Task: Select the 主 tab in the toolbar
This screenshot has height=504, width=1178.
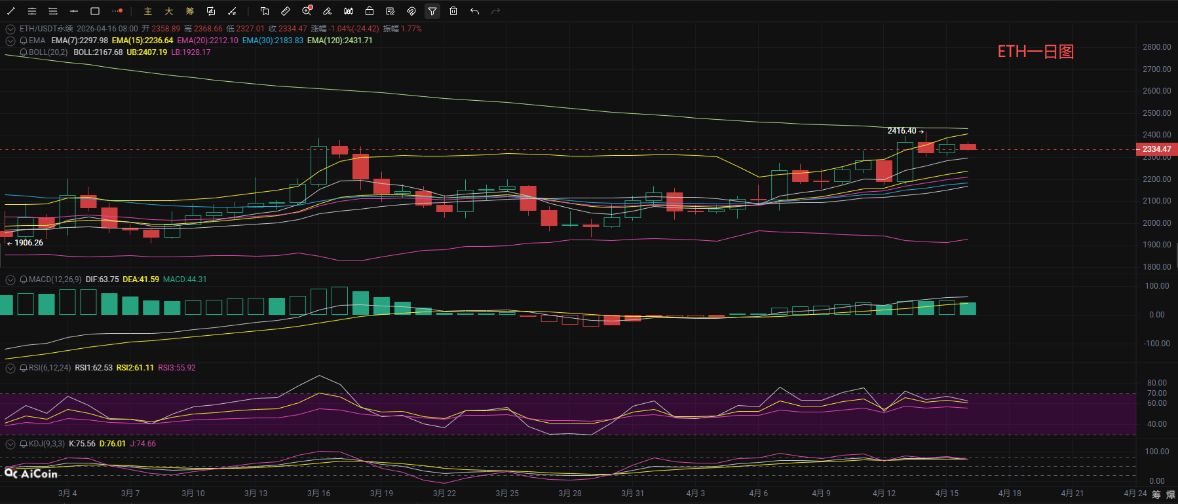Action: pyautogui.click(x=148, y=11)
